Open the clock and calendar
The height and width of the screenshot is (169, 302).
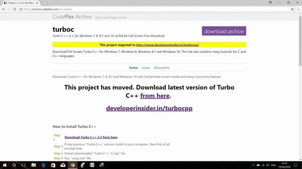click(284, 165)
